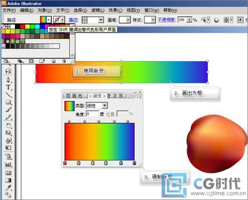Select the Pencil tool
248x200 pixels.
pyautogui.click(x=8, y=117)
